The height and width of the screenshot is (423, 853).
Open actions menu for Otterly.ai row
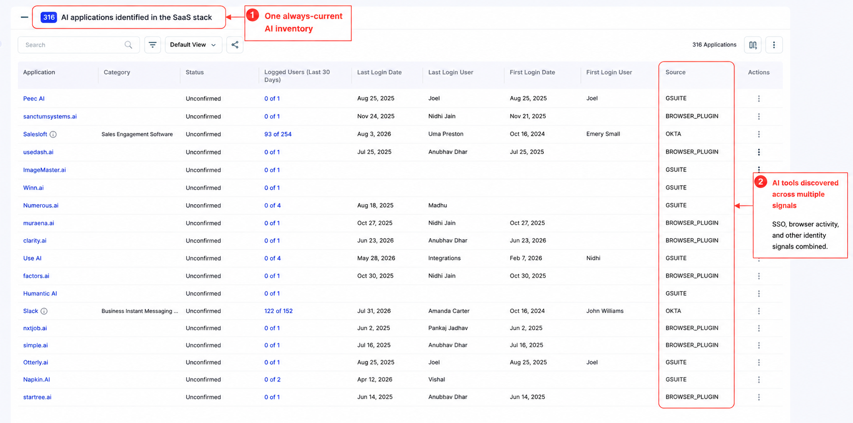759,363
